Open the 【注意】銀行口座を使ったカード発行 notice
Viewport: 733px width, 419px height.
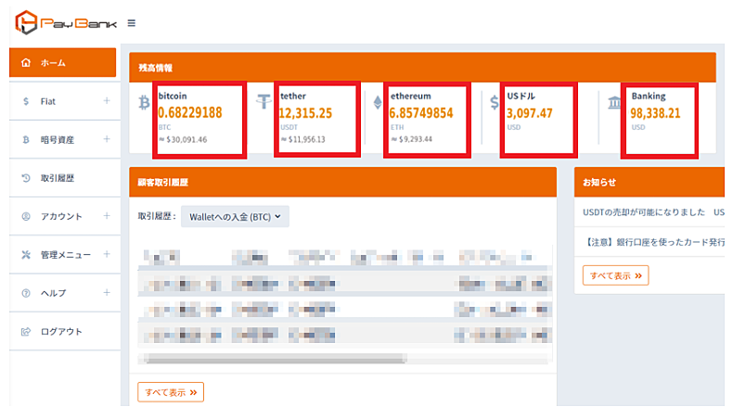click(654, 242)
